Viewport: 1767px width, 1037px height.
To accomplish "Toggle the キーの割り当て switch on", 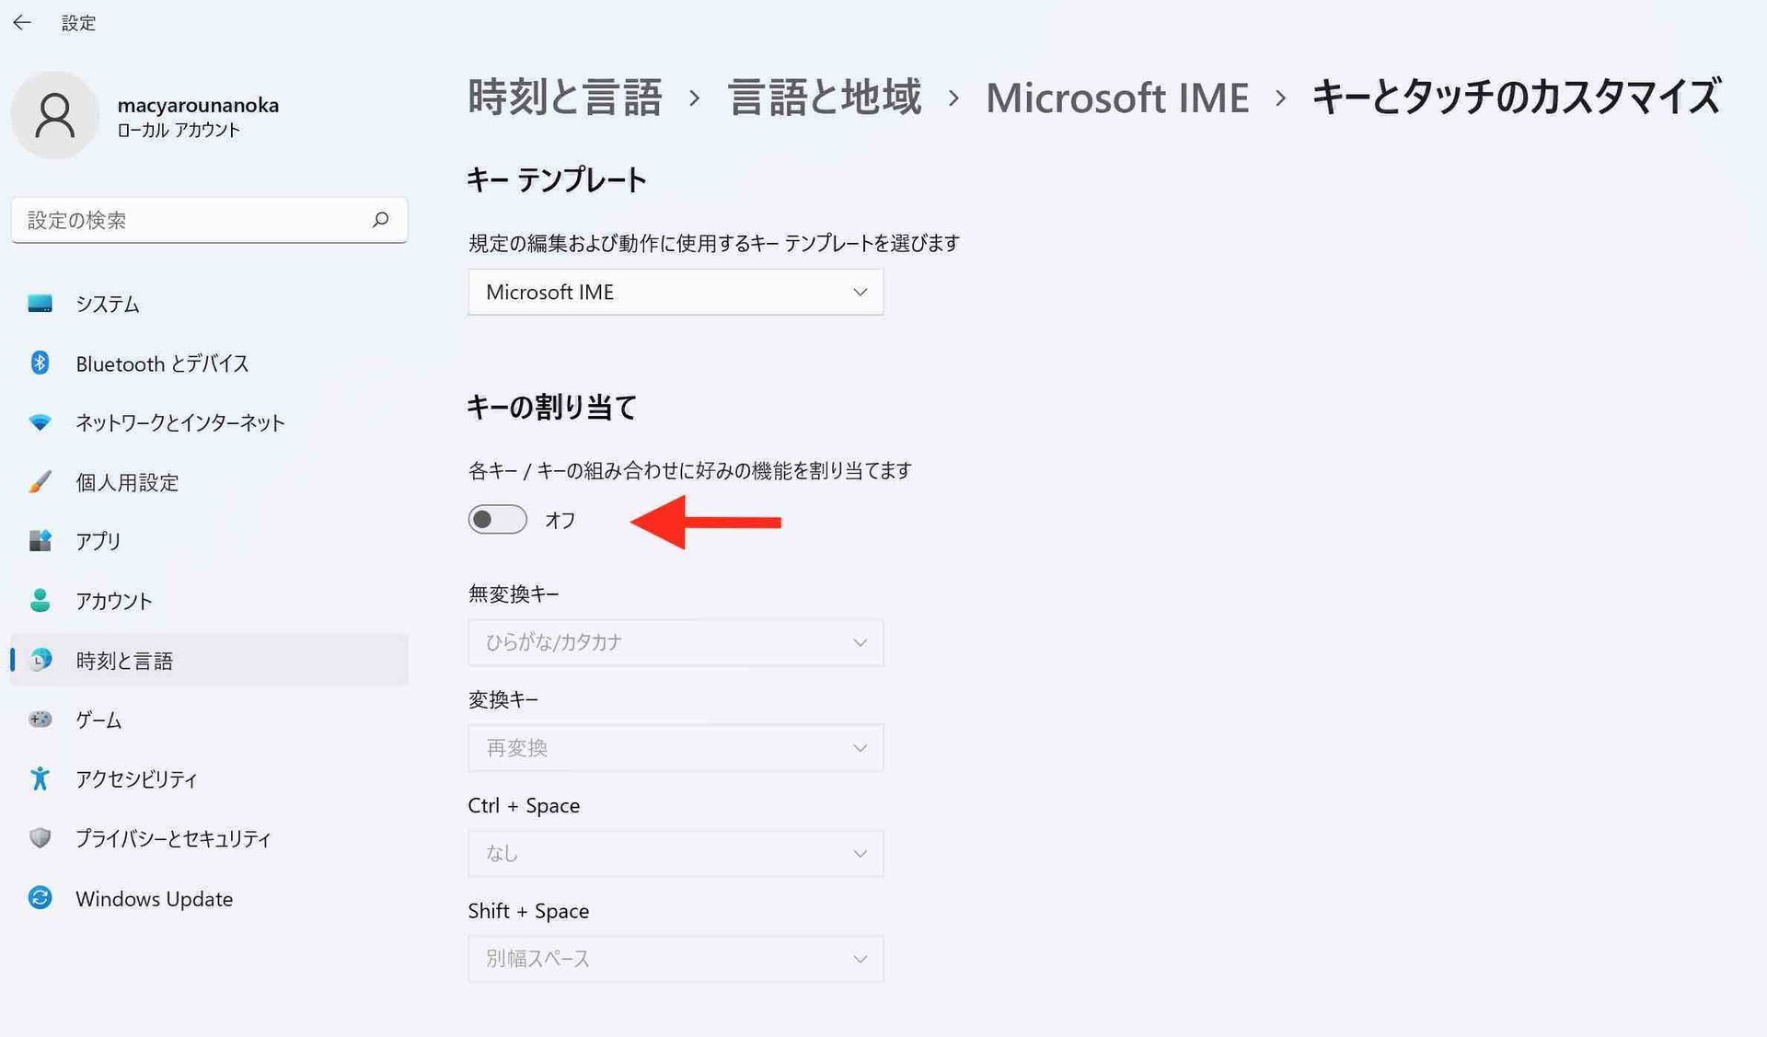I will tap(498, 520).
